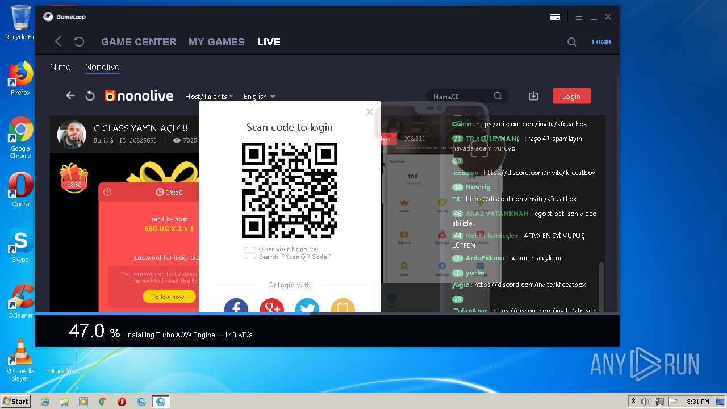This screenshot has width=727, height=409.
Task: Click the question mark help icon
Action: point(107,192)
